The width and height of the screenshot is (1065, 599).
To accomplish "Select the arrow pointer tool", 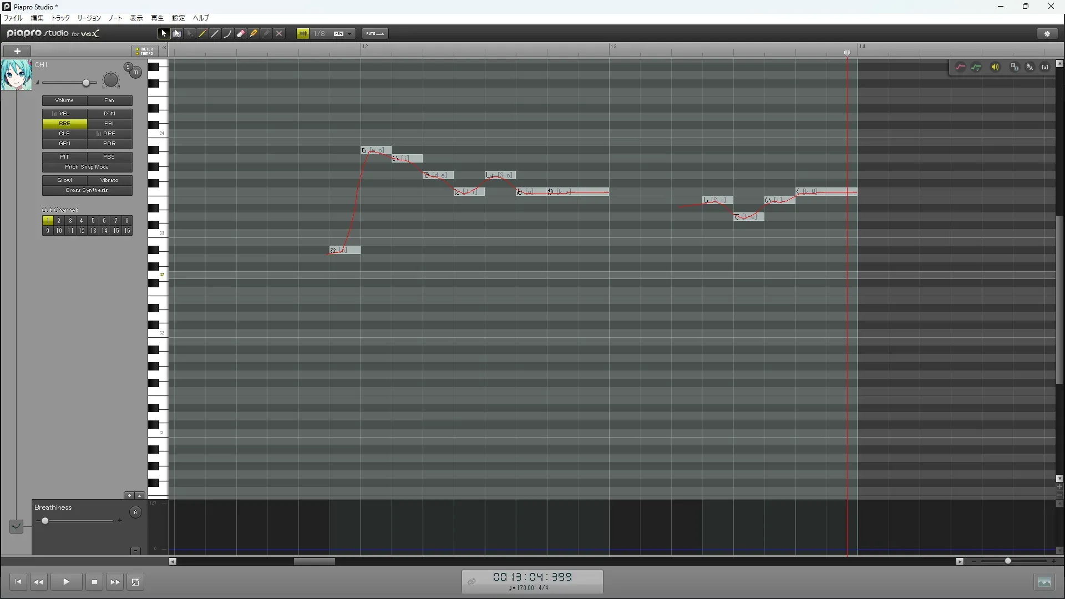I will click(x=164, y=34).
